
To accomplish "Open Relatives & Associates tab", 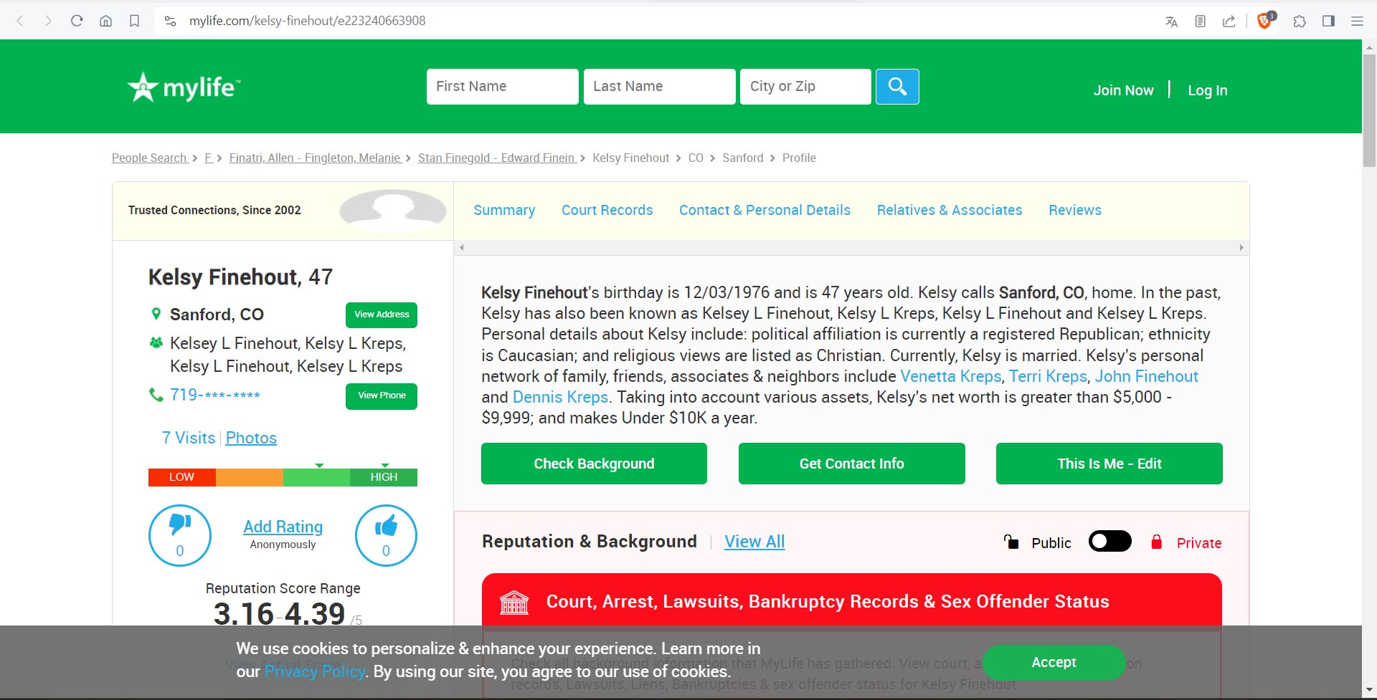I will tap(950, 210).
